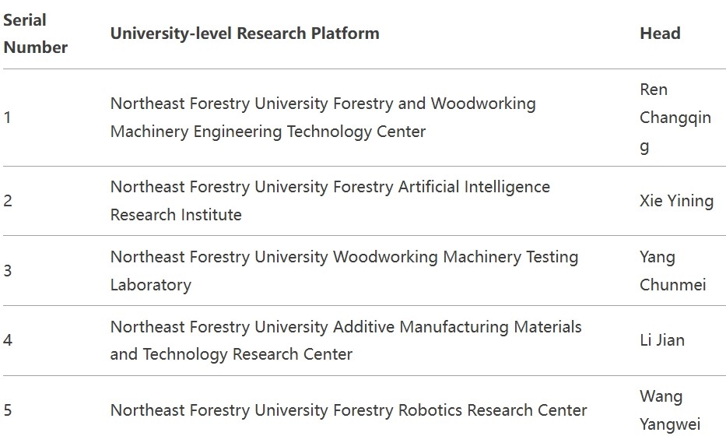Click the Head column header

click(x=660, y=33)
